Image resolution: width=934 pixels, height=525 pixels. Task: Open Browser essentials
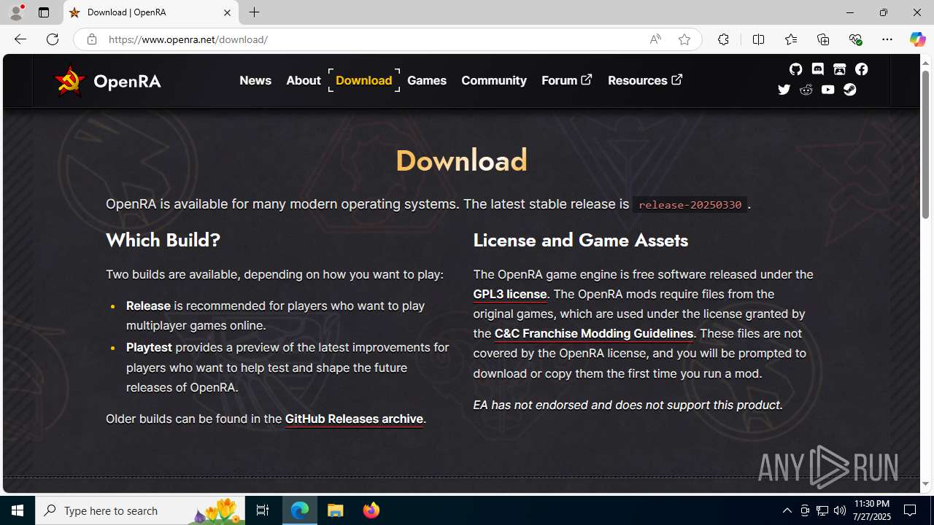coord(854,39)
